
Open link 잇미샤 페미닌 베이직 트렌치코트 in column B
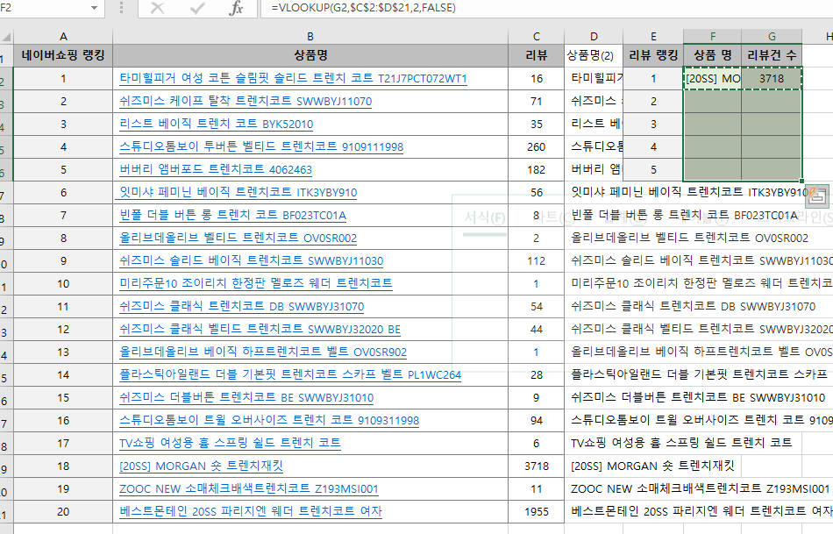pyautogui.click(x=237, y=192)
